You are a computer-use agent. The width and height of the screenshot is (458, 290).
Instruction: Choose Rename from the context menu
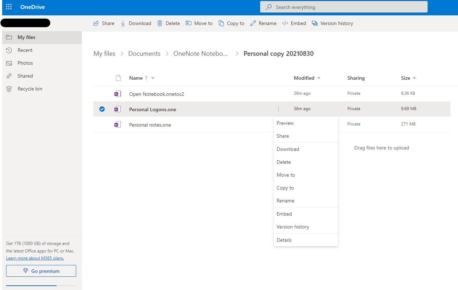coord(306,201)
